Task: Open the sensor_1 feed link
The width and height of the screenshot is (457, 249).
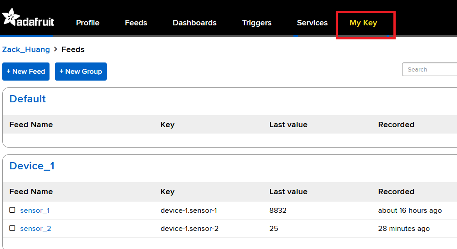Action: click(35, 211)
